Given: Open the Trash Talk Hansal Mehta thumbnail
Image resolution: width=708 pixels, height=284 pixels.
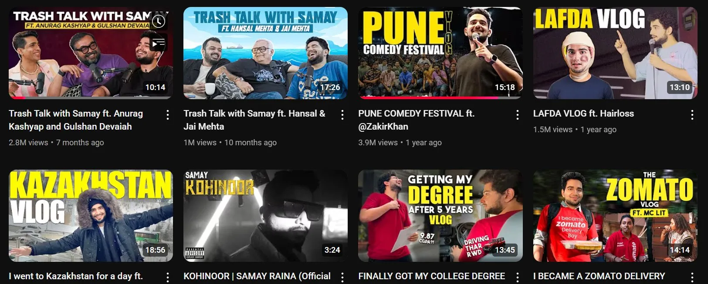Looking at the screenshot, I should (265, 53).
